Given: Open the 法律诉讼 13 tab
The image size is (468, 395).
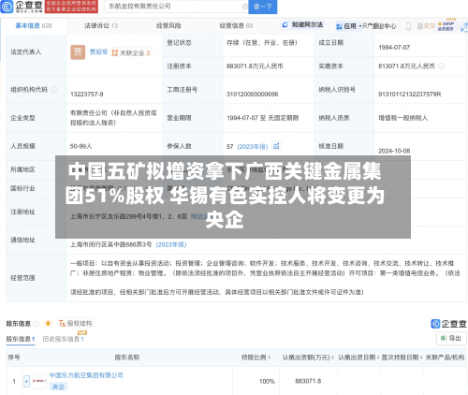Looking at the screenshot, I should (101, 25).
